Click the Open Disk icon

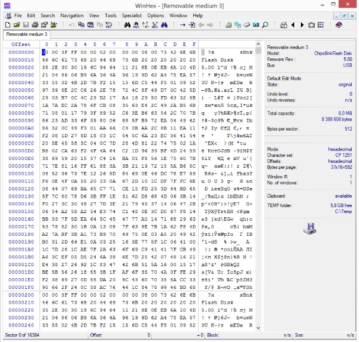[x=229, y=24]
